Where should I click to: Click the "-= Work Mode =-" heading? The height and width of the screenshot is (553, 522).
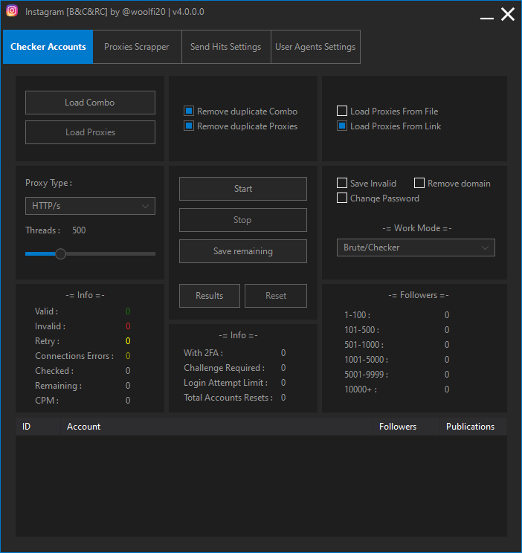click(417, 228)
